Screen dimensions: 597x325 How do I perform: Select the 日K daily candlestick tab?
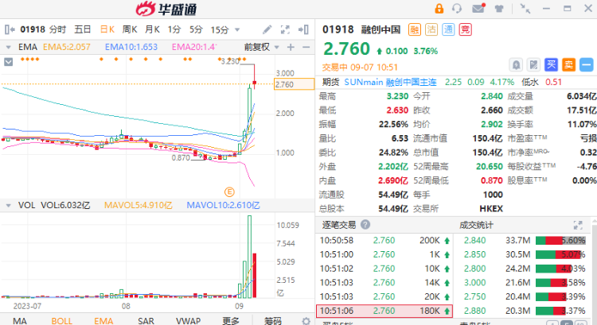[107, 29]
